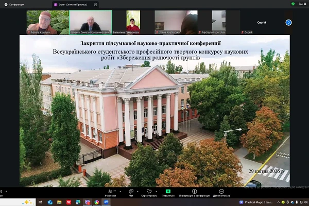Expand the arrow next to Чат

138,191
